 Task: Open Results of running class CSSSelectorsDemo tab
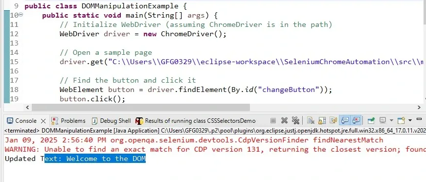[196, 121]
